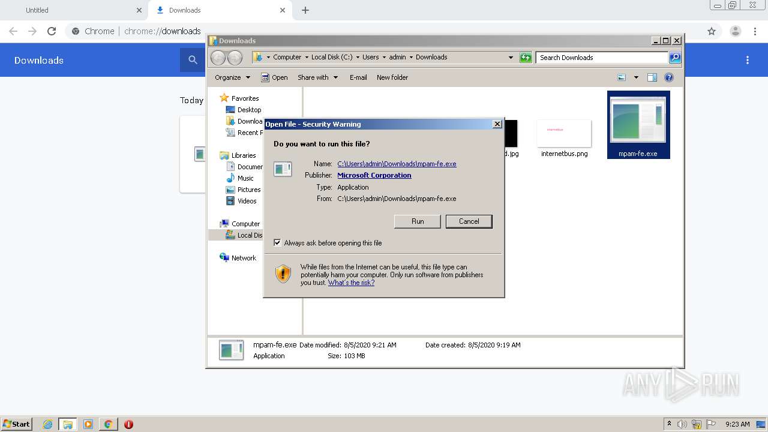768x432 pixels.
Task: Click E-mail in Explorer toolbar
Action: (358, 77)
